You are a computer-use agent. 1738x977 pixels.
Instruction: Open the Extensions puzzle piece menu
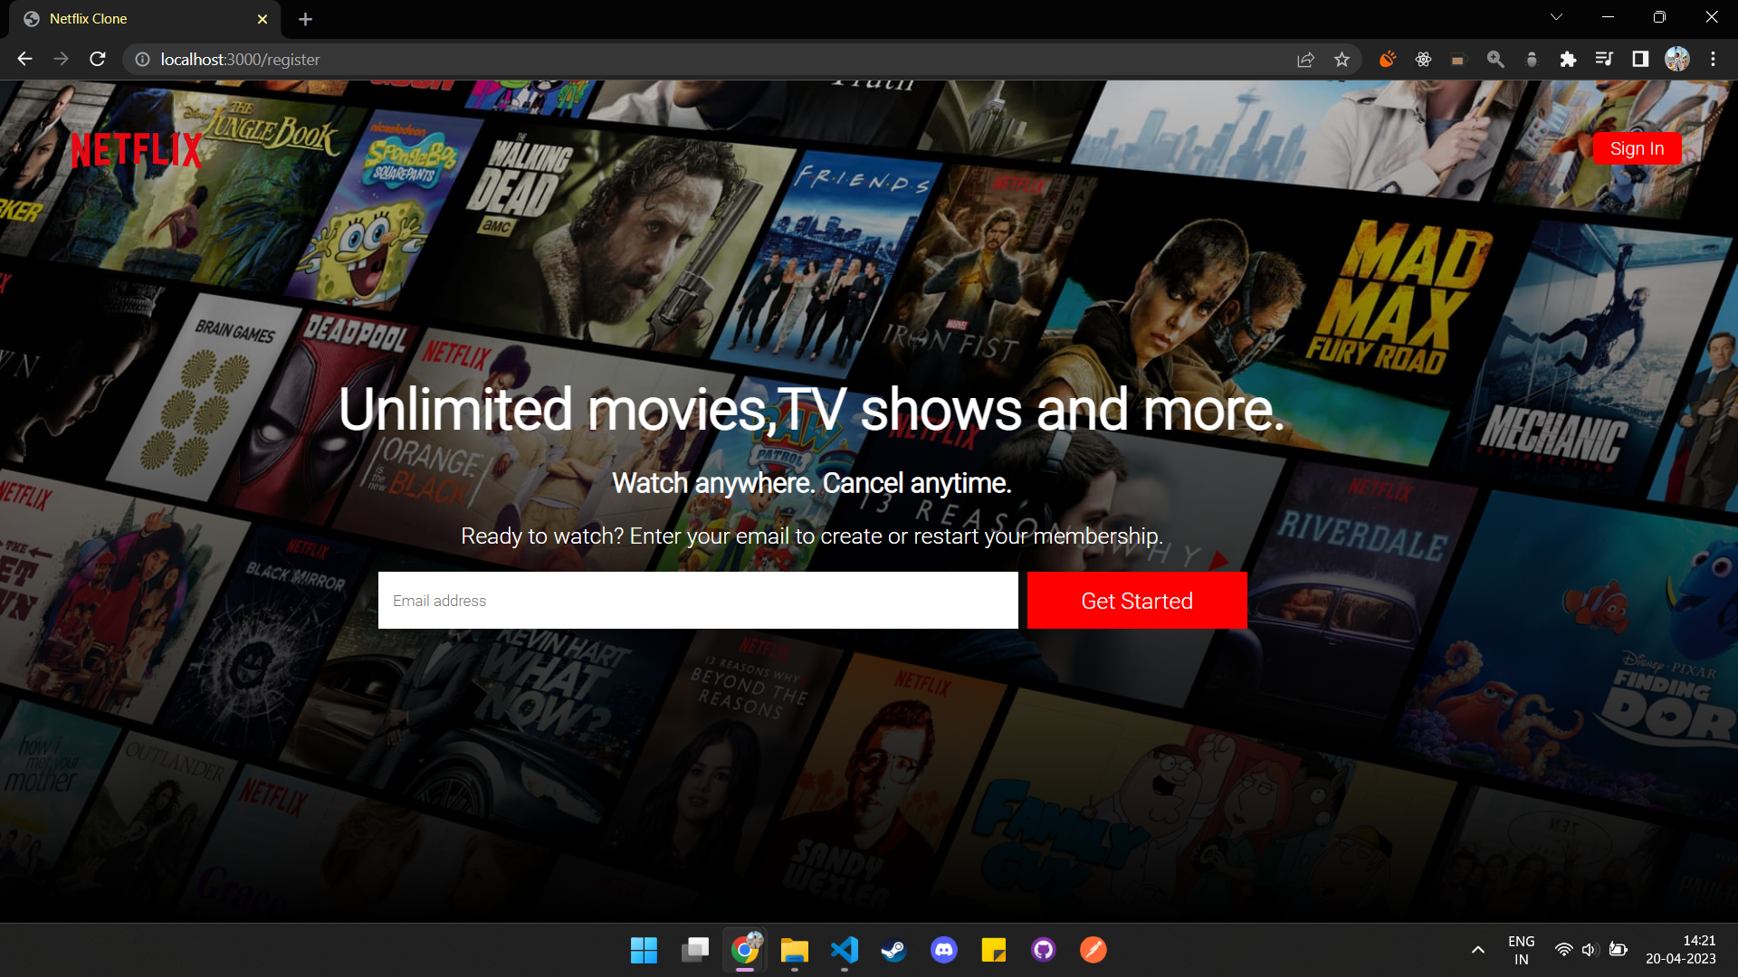(x=1568, y=59)
